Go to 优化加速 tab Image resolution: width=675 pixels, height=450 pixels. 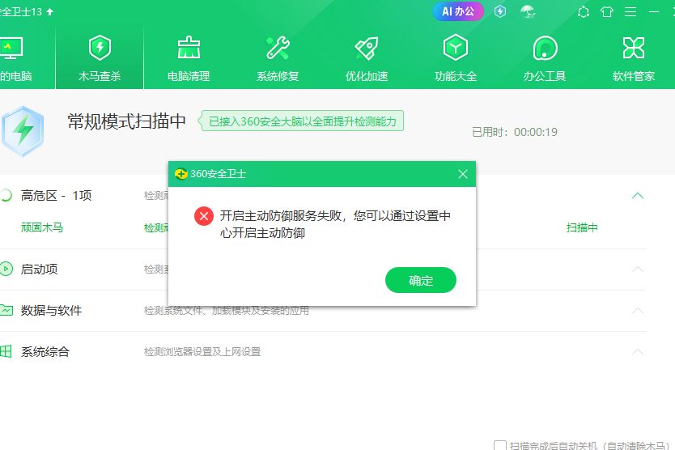367,58
